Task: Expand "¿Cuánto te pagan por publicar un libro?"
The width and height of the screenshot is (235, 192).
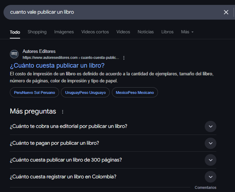Action: [x=210, y=143]
